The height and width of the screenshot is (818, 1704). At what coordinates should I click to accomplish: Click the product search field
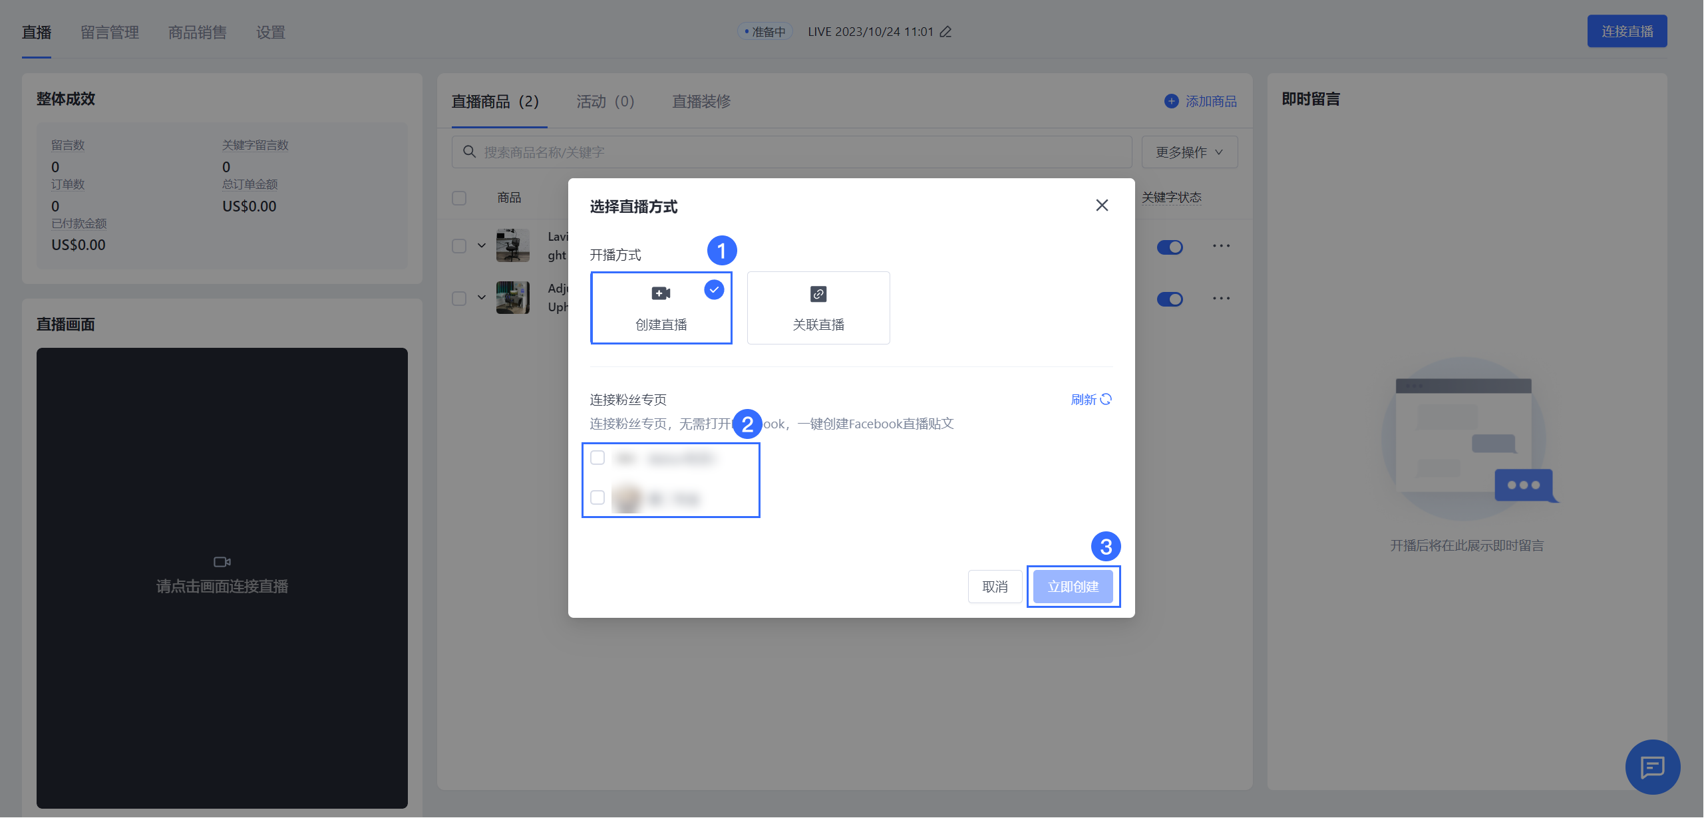pyautogui.click(x=792, y=152)
